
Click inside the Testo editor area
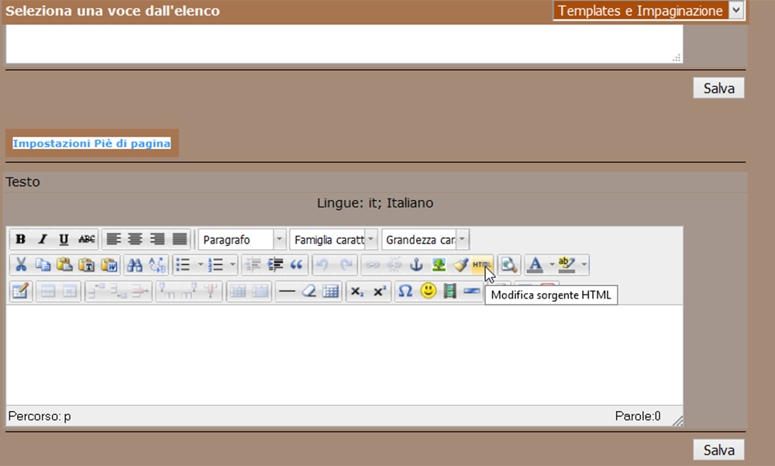click(x=345, y=354)
